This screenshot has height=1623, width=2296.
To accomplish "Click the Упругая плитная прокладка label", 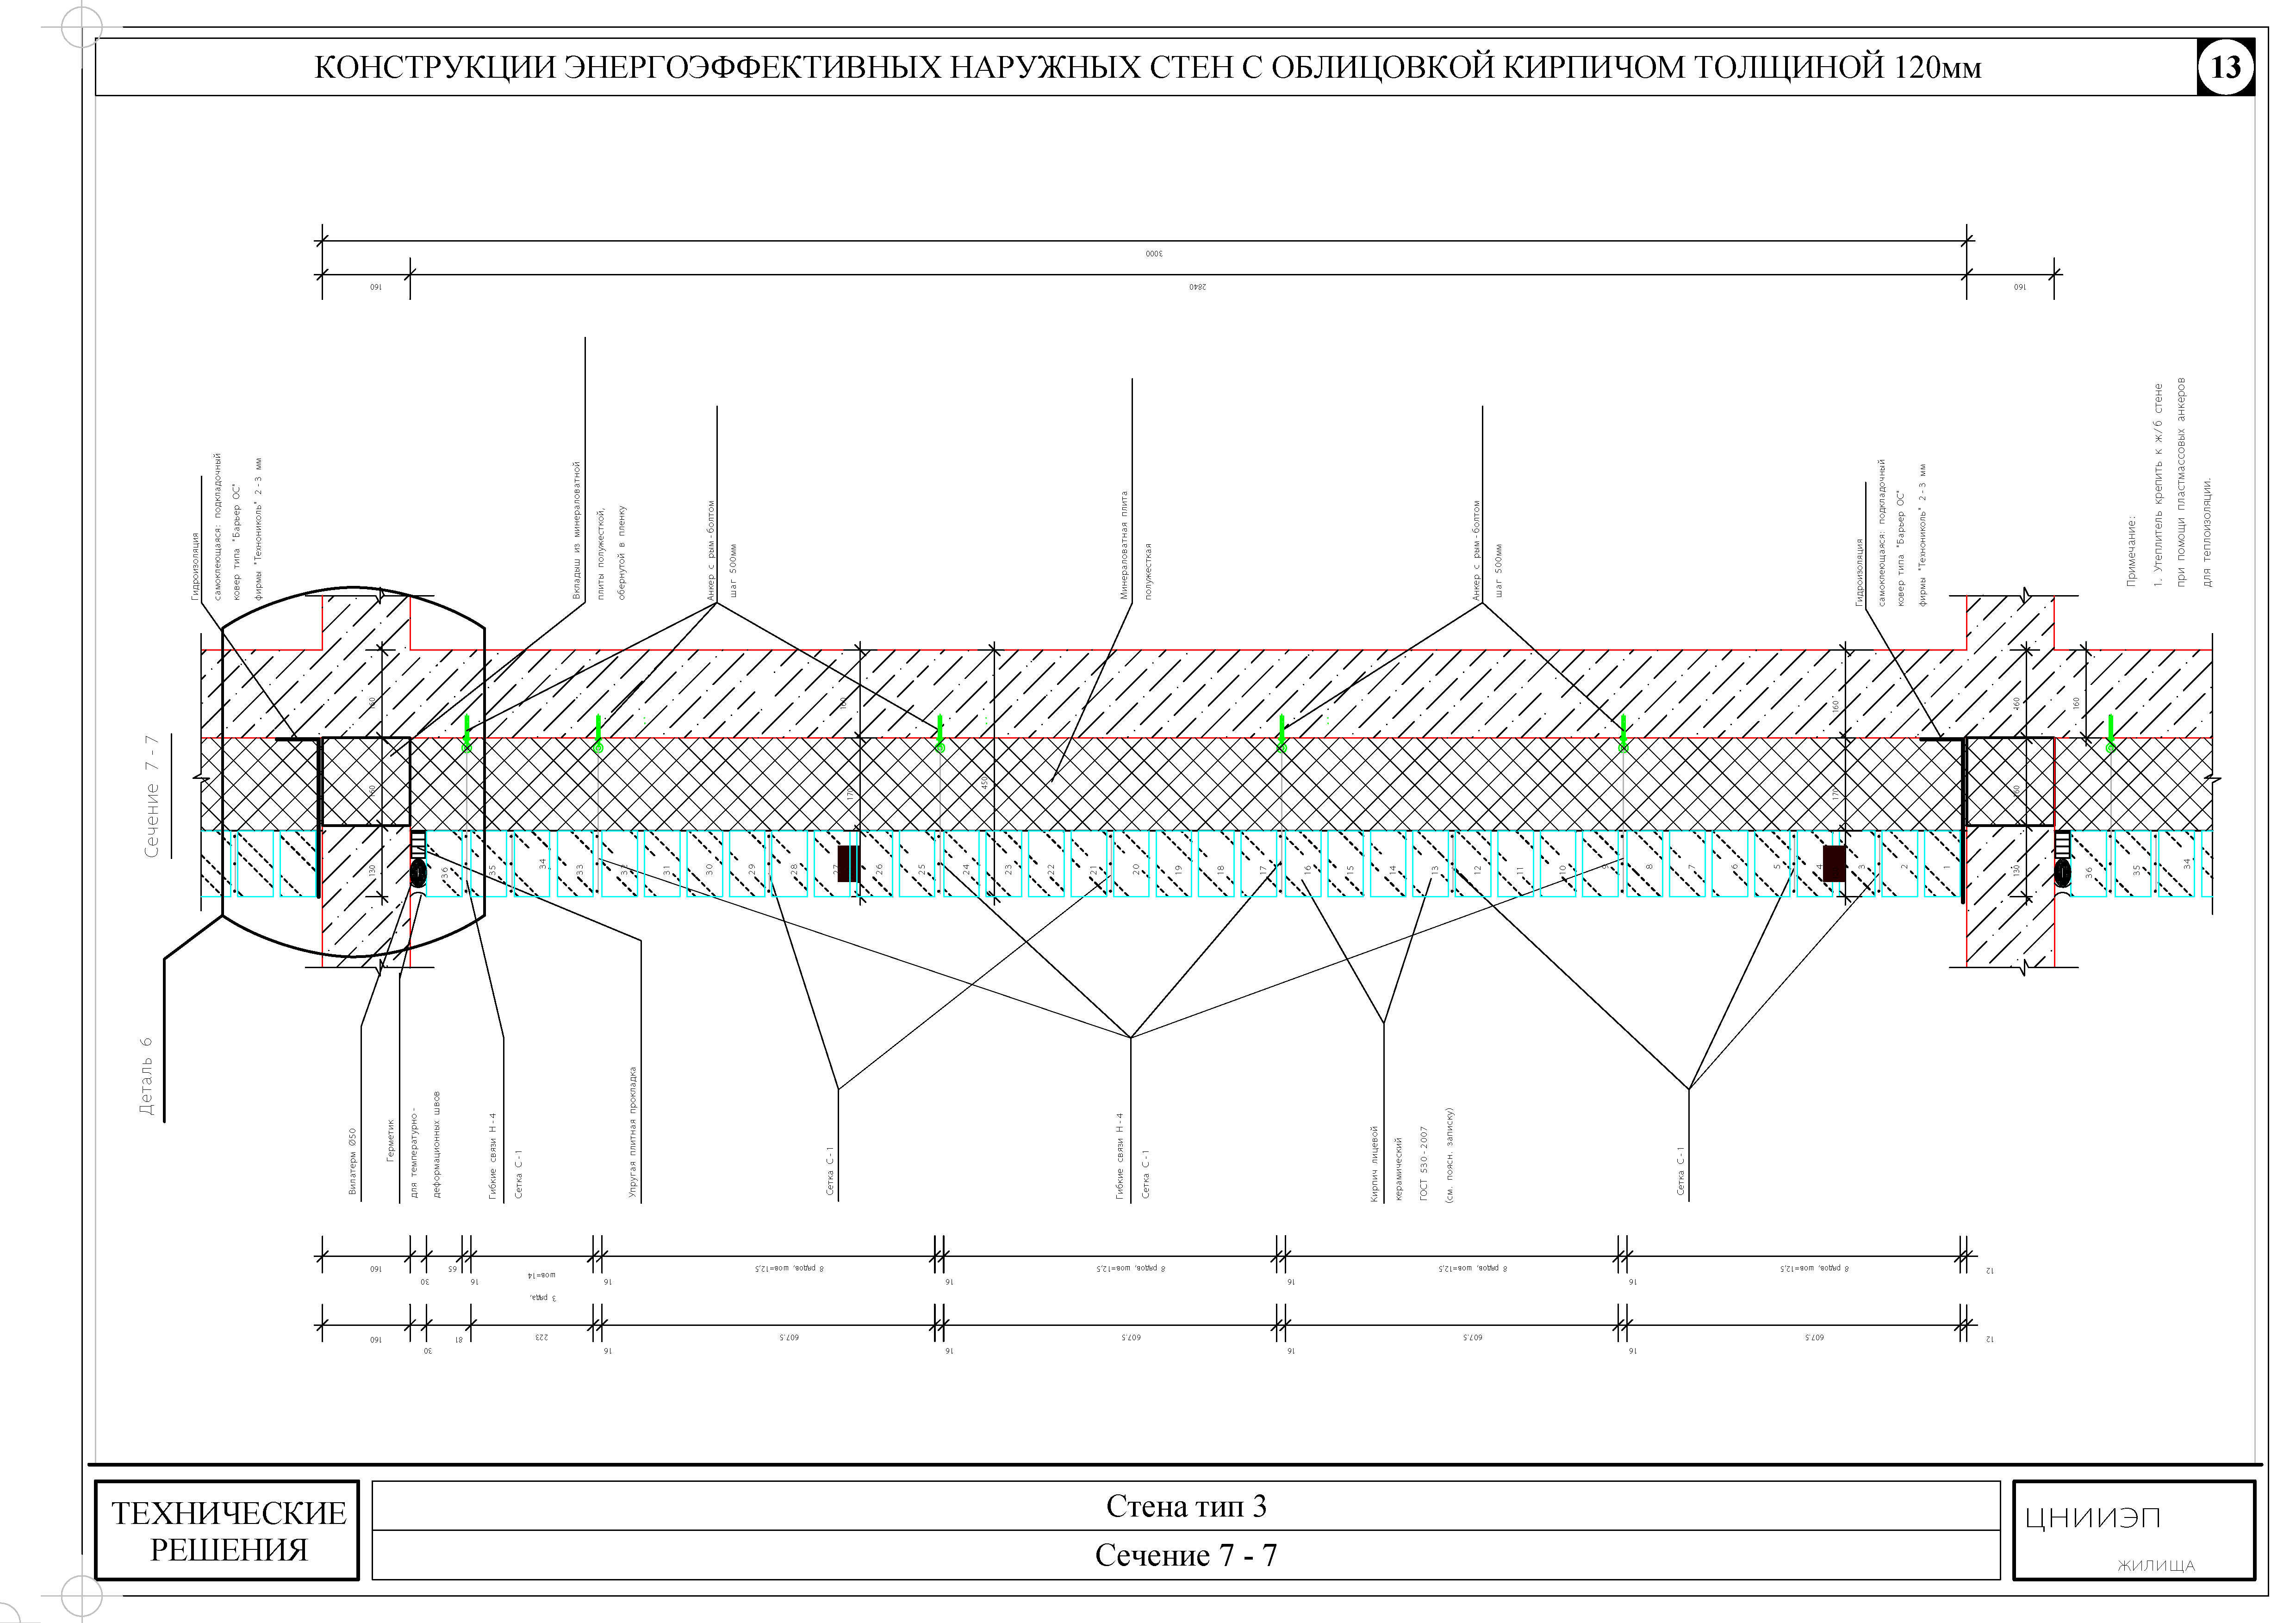I will coord(633,1132).
